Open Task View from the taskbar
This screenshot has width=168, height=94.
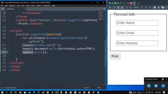15,92
